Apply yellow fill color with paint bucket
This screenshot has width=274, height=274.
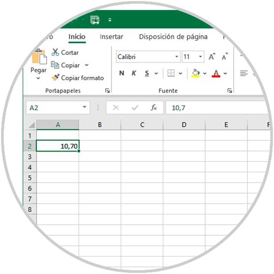tap(195, 73)
